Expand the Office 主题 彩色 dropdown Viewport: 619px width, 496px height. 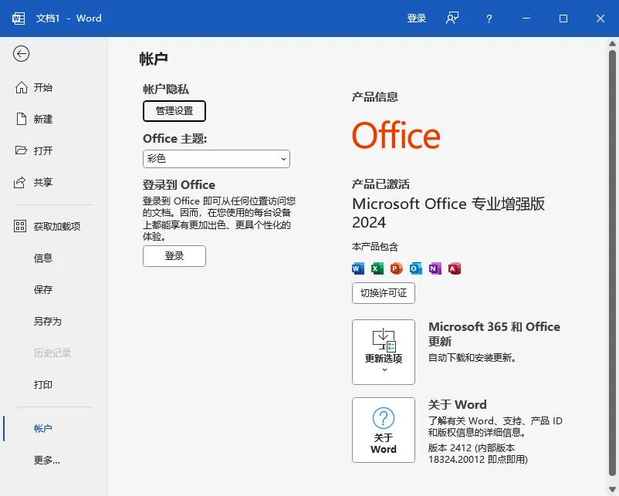(x=216, y=159)
